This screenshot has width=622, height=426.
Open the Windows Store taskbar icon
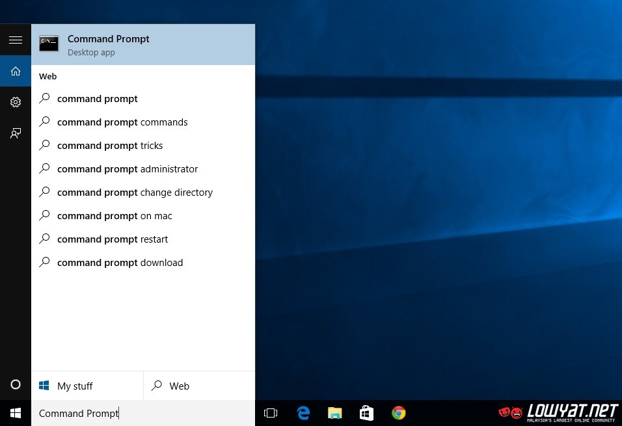tap(366, 413)
